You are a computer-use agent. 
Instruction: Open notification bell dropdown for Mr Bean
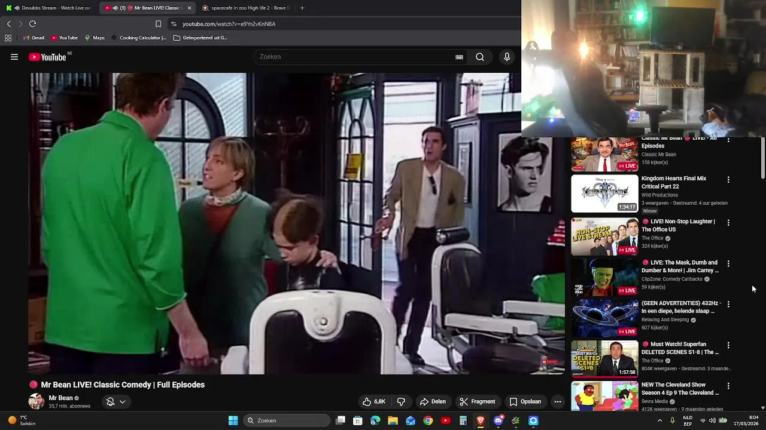click(x=116, y=402)
